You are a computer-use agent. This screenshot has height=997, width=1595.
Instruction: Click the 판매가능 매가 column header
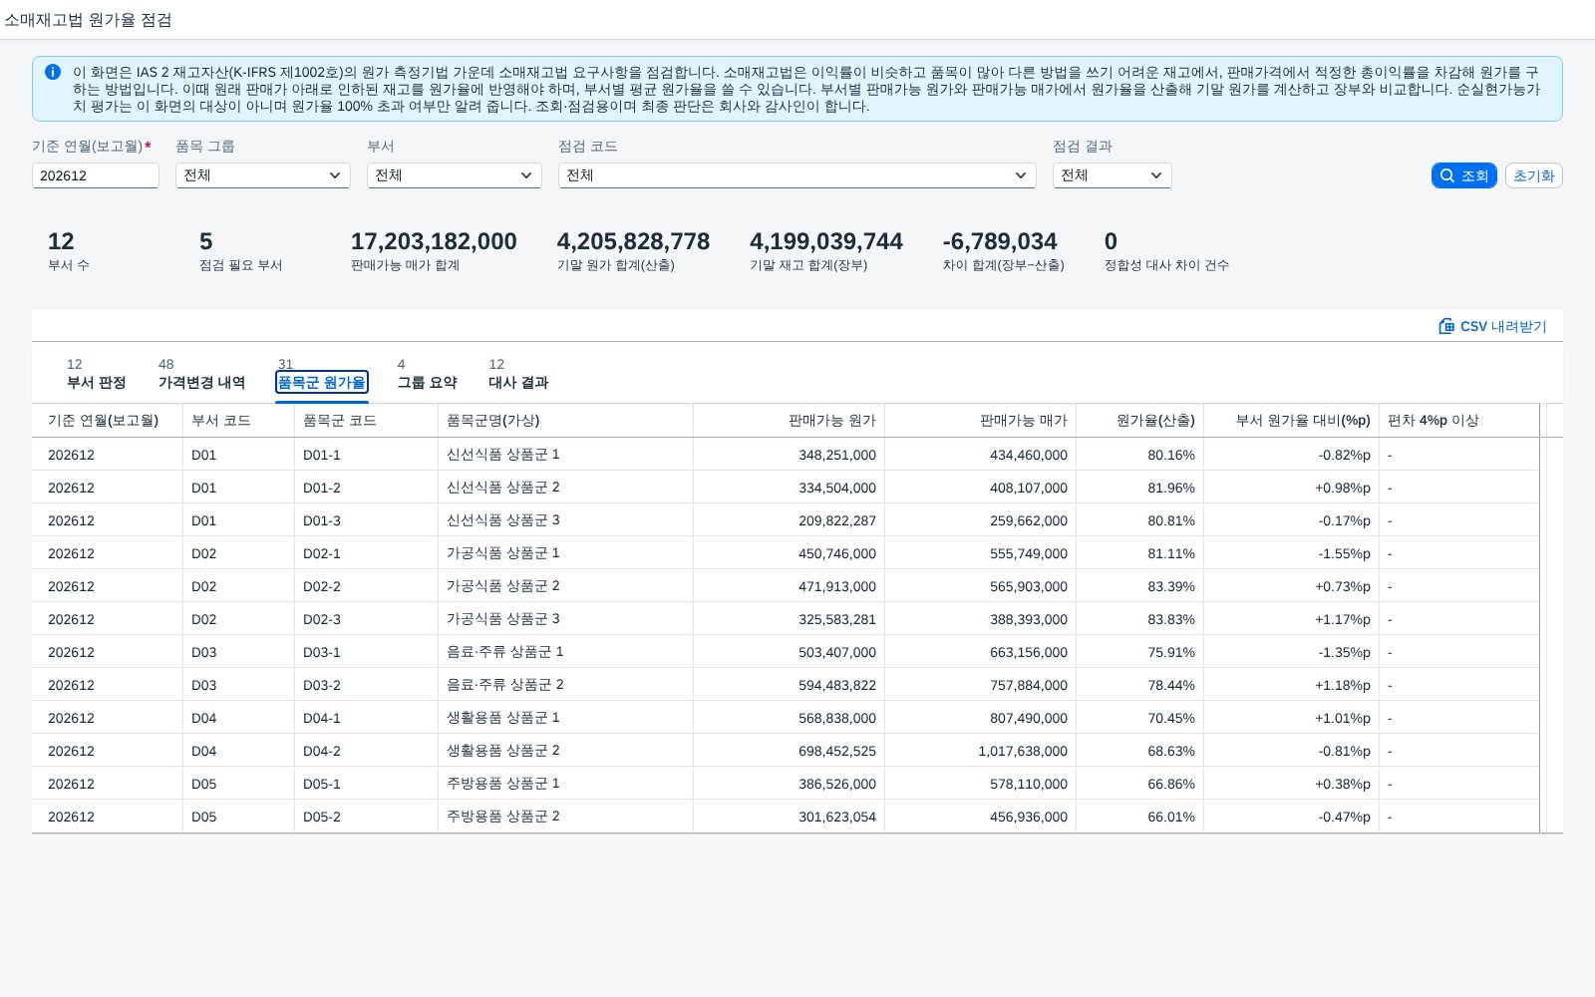pyautogui.click(x=980, y=421)
